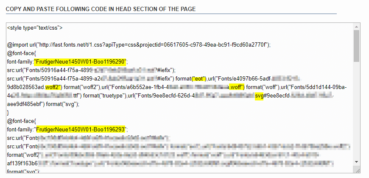
Task: Click the scrollbar down arrow of the code box
Action: [357, 162]
